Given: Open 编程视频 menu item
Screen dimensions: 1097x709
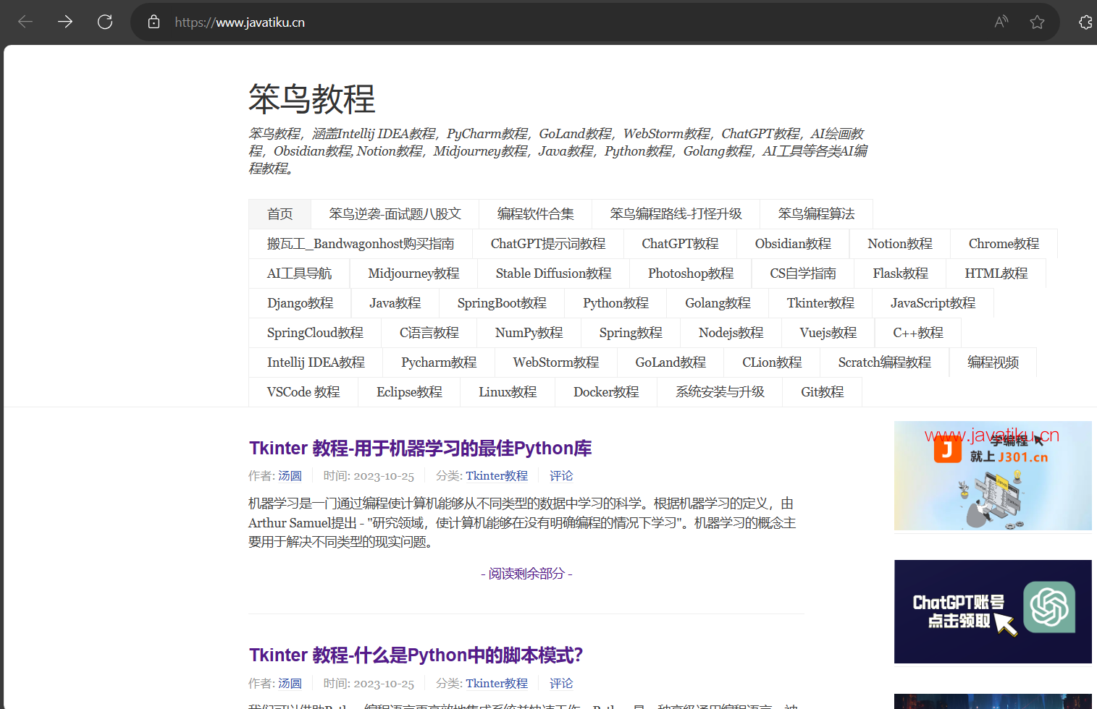Looking at the screenshot, I should pos(993,362).
